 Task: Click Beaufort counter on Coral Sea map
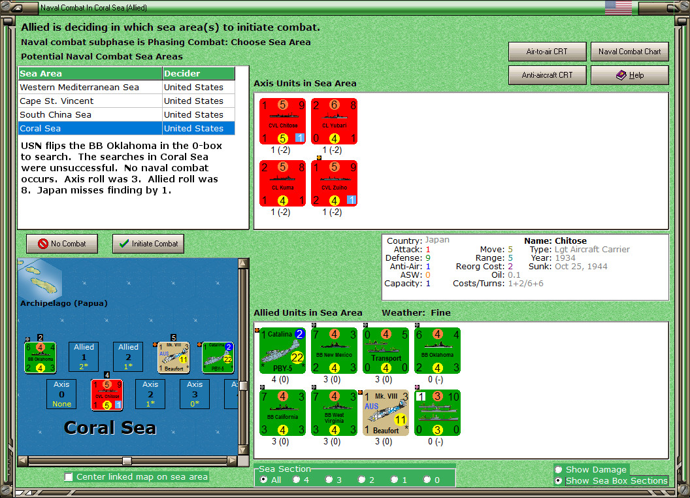point(174,357)
